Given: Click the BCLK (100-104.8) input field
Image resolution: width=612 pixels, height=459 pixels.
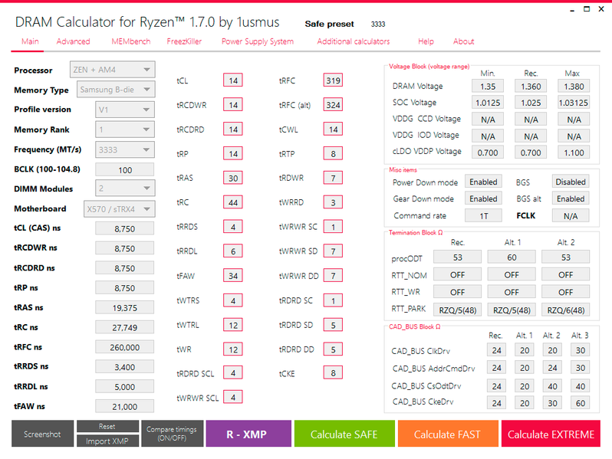Looking at the screenshot, I should click(x=125, y=169).
